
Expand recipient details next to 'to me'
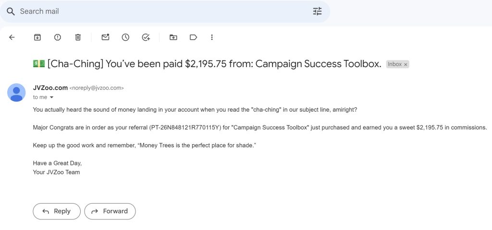(52, 97)
